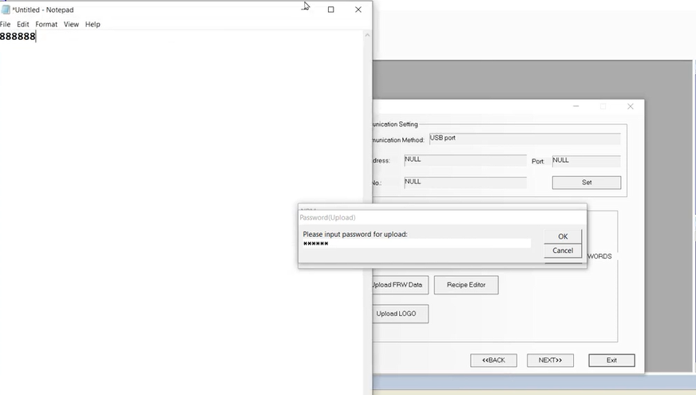Click the upload password input field
Viewport: 696px width, 395px height.
(416, 243)
